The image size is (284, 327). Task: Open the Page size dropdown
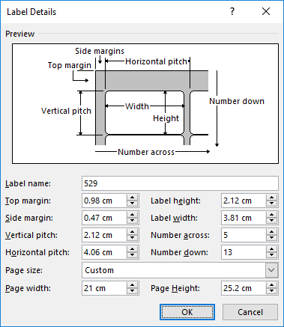click(271, 270)
